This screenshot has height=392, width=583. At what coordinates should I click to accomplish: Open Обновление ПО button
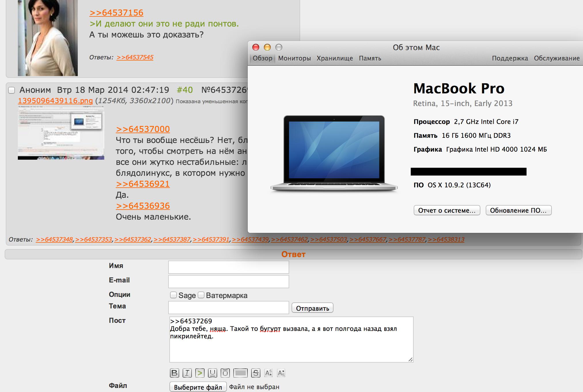coord(518,210)
